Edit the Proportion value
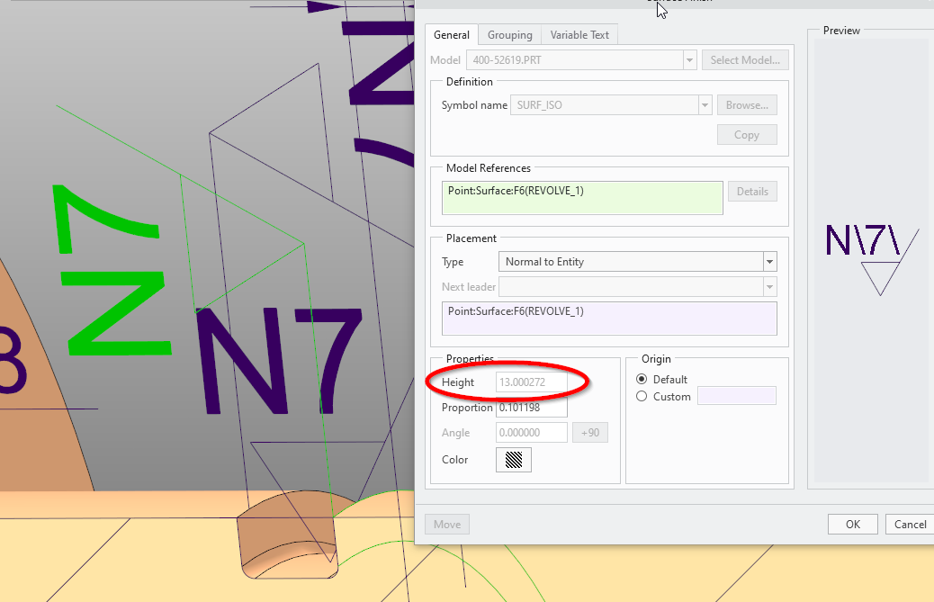 tap(531, 407)
